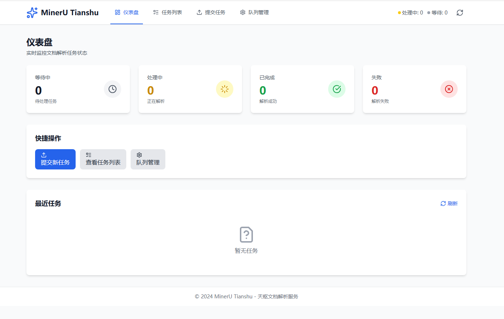The height and width of the screenshot is (319, 504).
Task: Click the document question icon under 最近任务
Action: tap(246, 235)
